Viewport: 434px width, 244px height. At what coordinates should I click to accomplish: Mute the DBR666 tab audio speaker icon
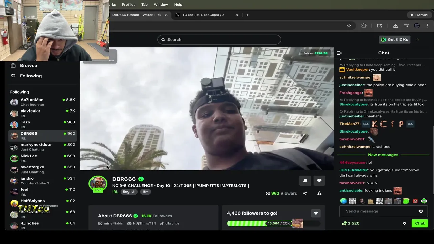(x=159, y=15)
